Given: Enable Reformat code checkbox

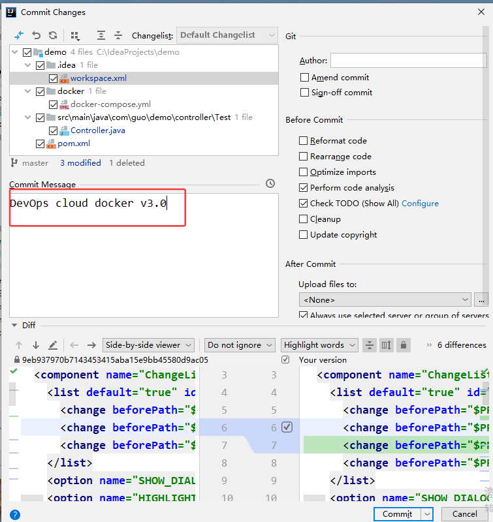Looking at the screenshot, I should pos(303,140).
